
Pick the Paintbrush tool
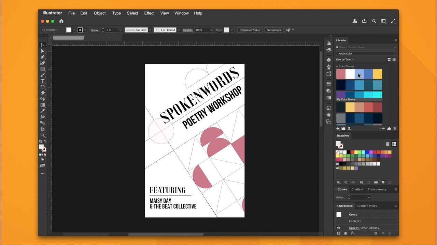click(43, 75)
